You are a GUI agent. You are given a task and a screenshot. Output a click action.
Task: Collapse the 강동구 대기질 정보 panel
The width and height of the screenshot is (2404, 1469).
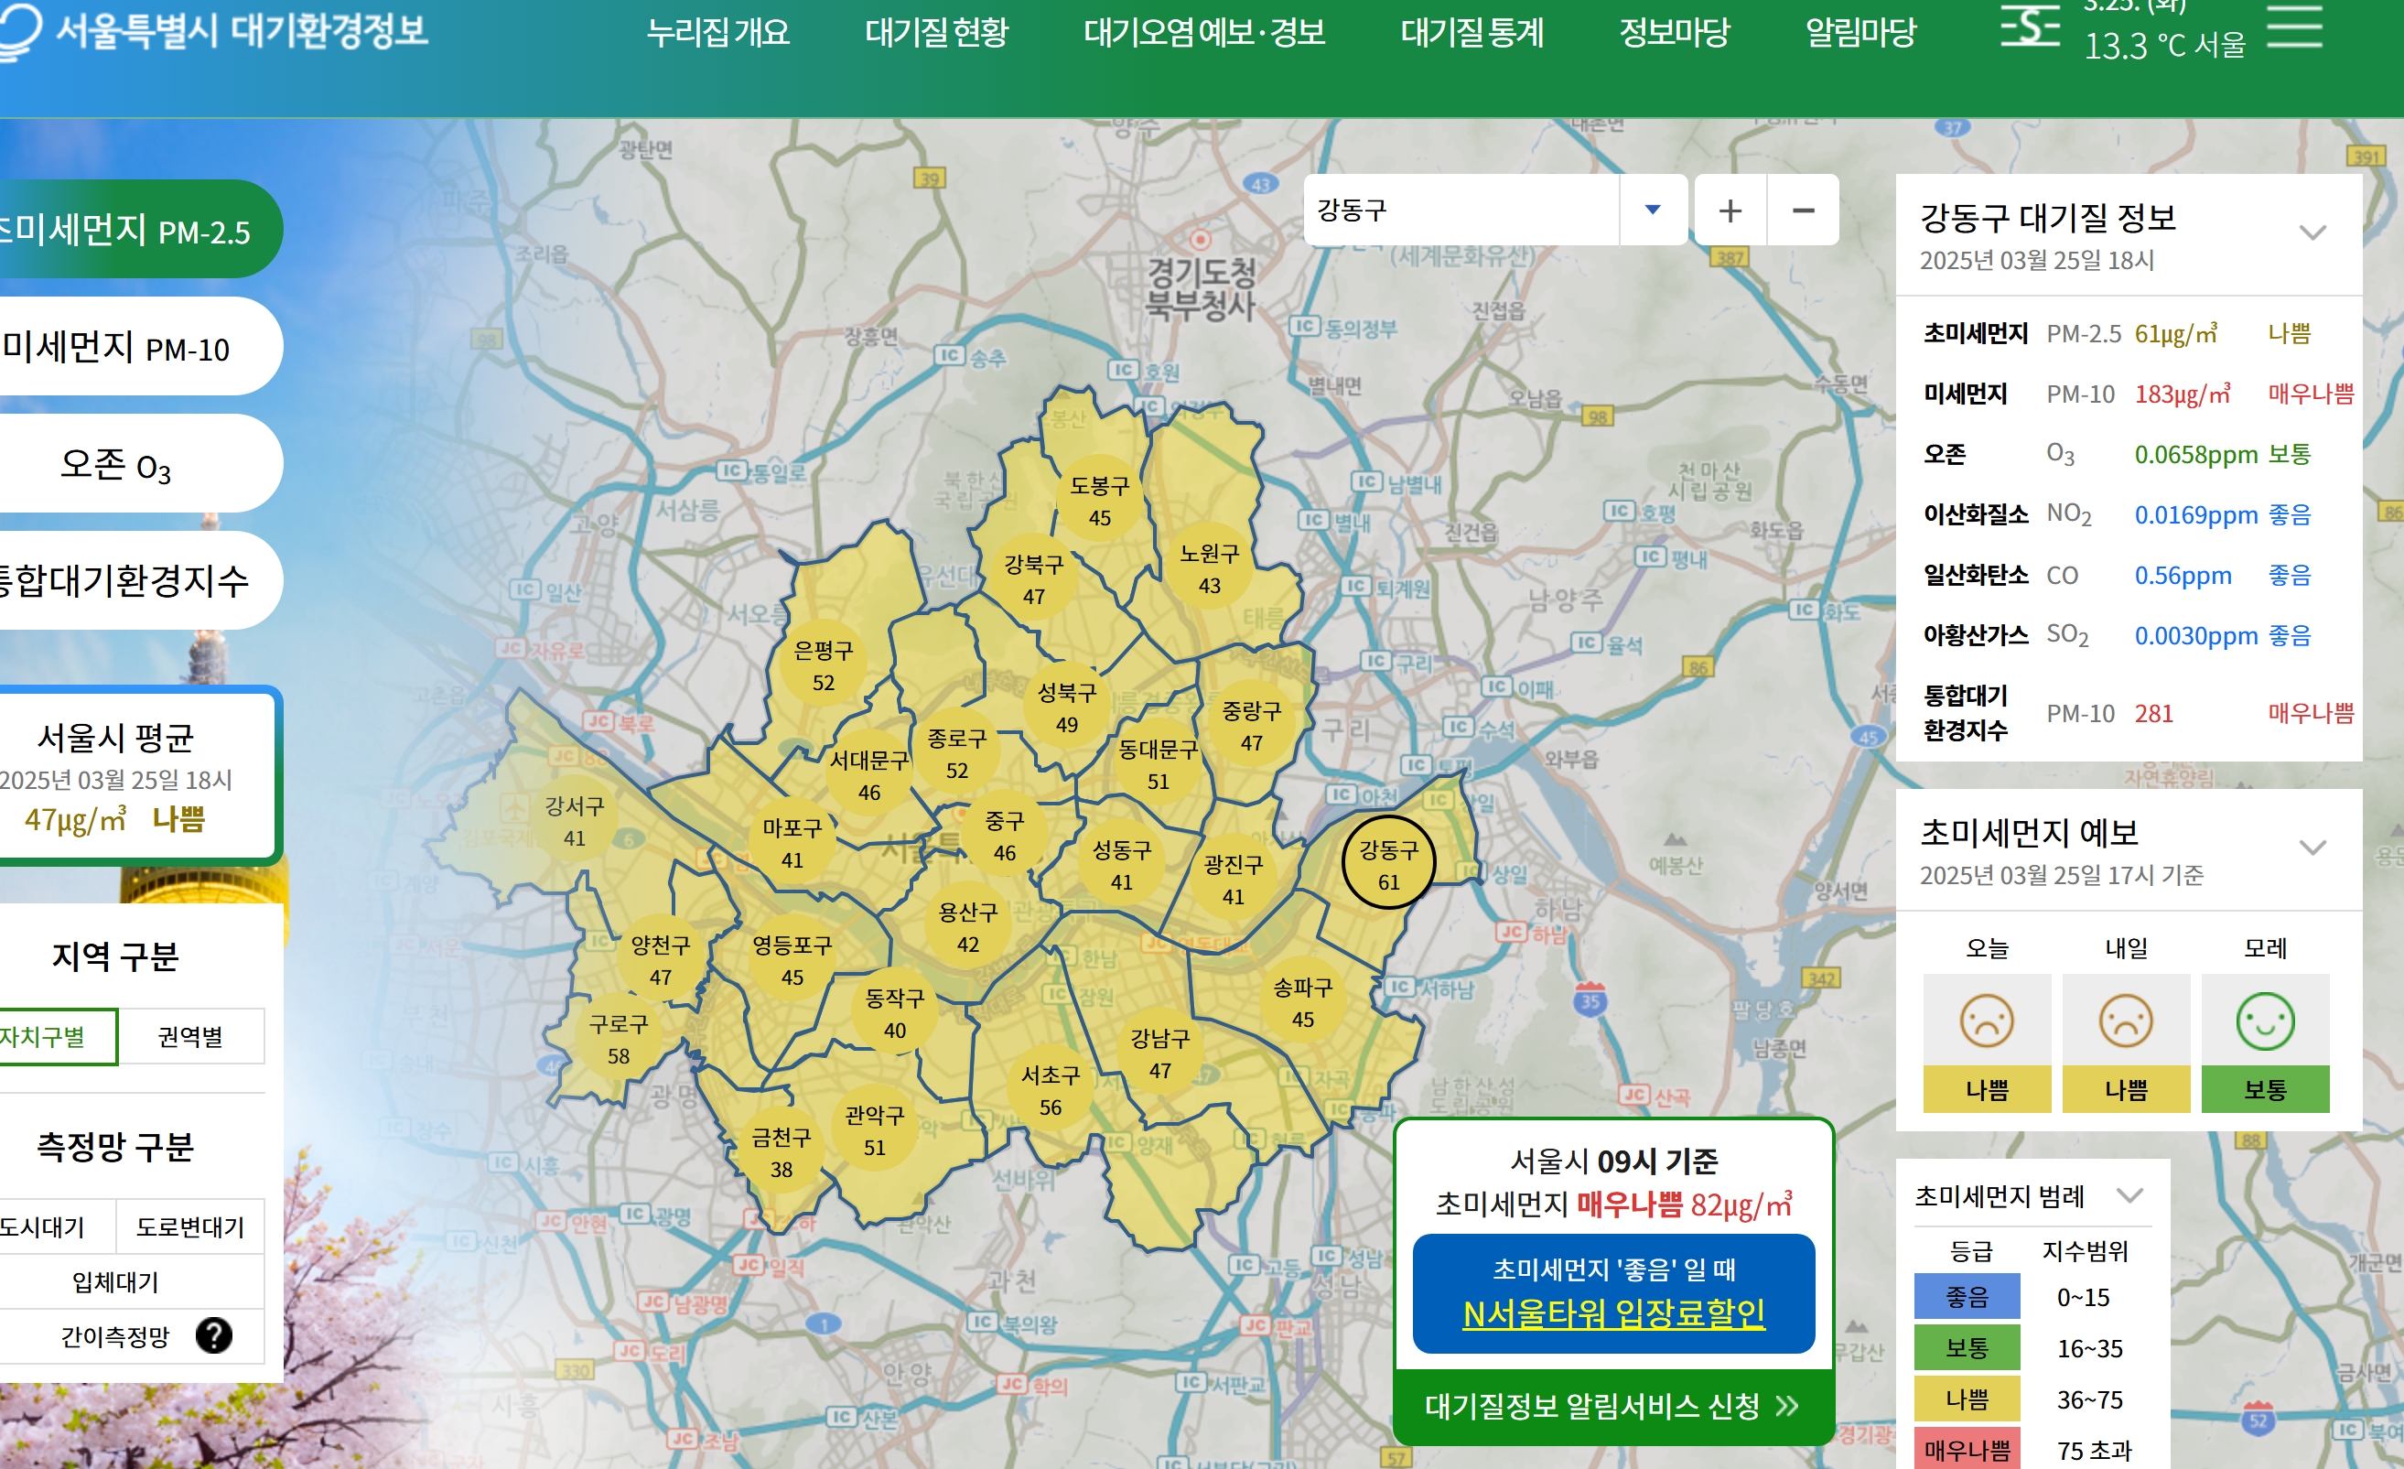[2312, 232]
